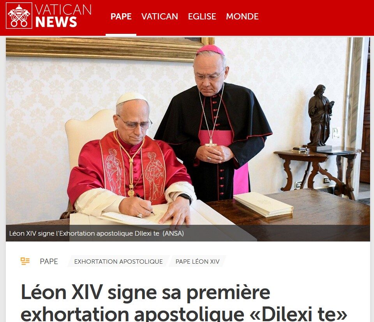Screen dimensions: 374x322
Task: Click the orange article-type icon
Action: click(25, 261)
